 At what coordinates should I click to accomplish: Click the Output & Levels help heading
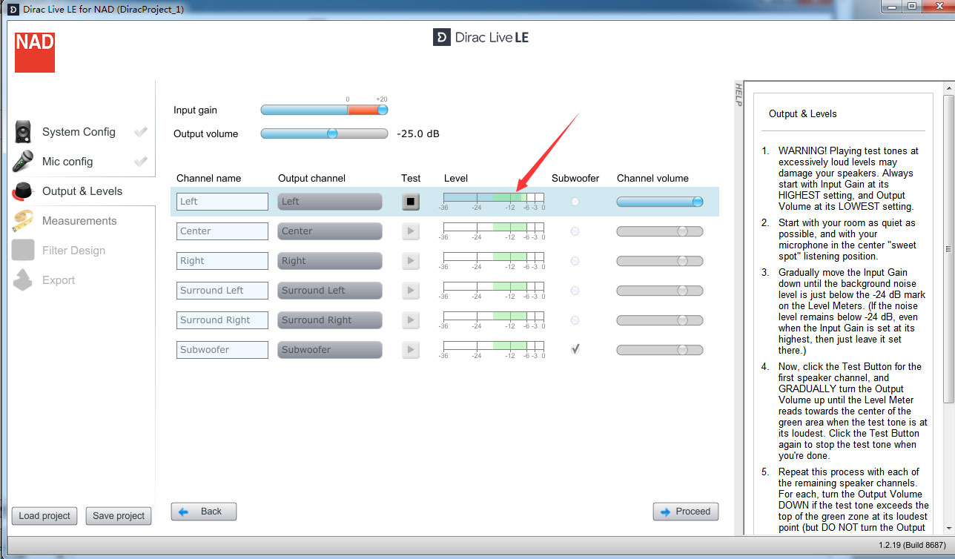pos(803,114)
